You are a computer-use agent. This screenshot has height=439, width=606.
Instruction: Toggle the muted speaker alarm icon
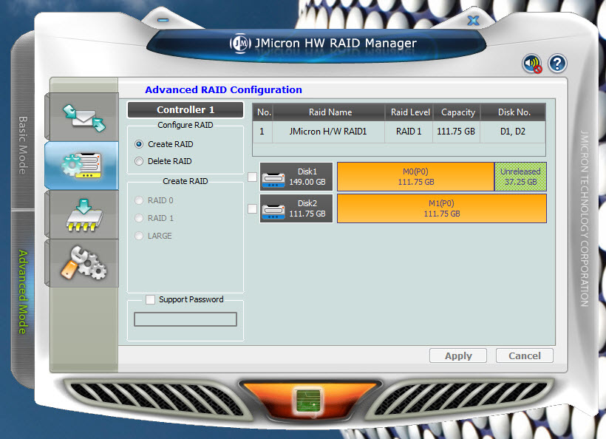pos(532,64)
